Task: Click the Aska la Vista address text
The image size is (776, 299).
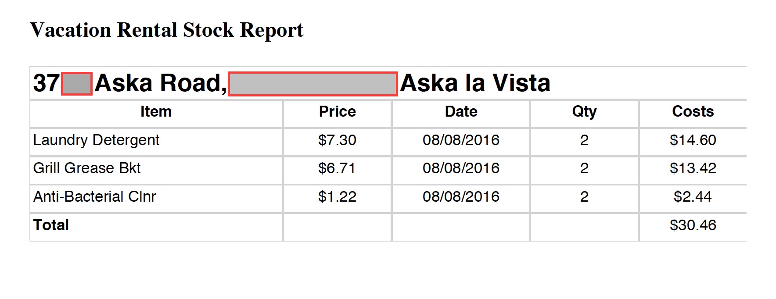Action: pyautogui.click(x=475, y=83)
